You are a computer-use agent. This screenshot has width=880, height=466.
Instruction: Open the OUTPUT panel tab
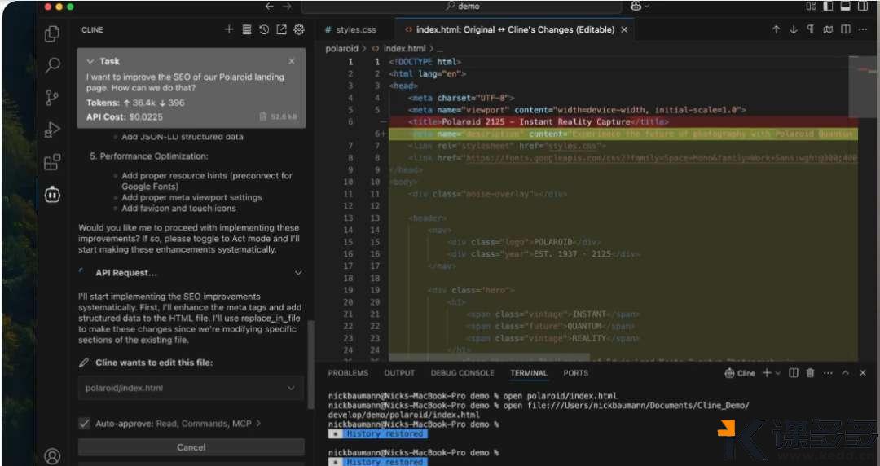pos(399,373)
